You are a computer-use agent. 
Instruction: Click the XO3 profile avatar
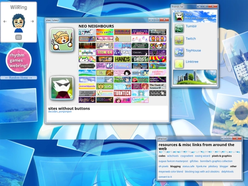click(179, 17)
